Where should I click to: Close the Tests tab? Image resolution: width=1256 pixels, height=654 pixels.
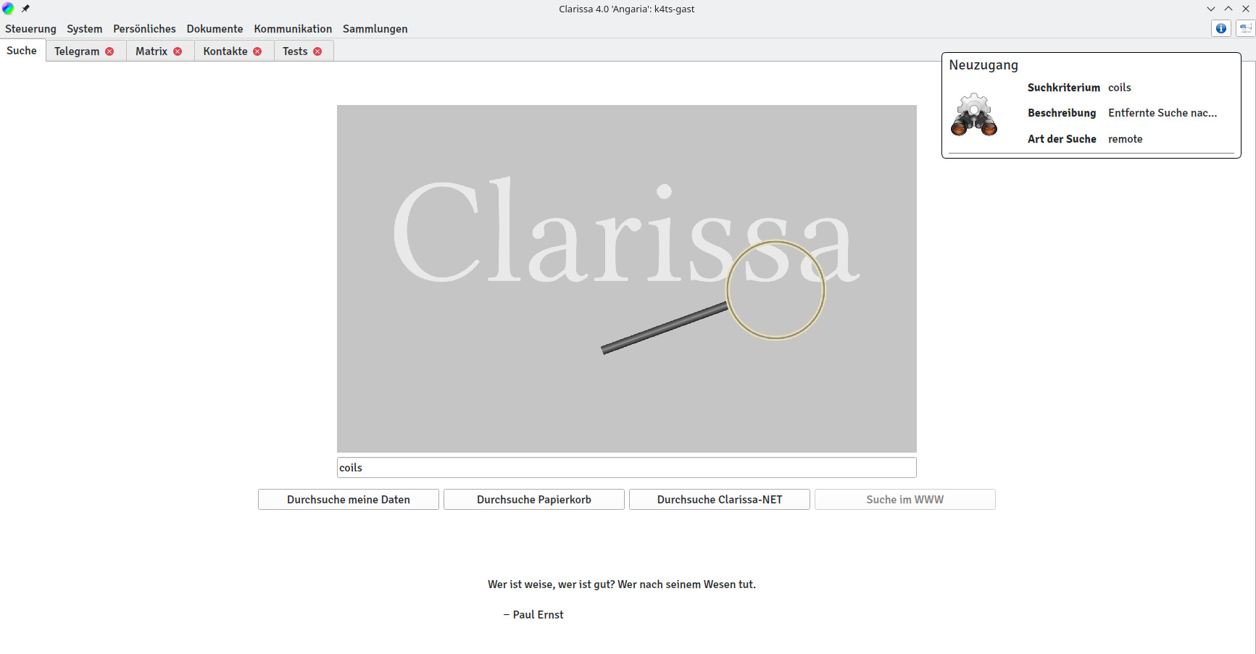pyautogui.click(x=317, y=51)
